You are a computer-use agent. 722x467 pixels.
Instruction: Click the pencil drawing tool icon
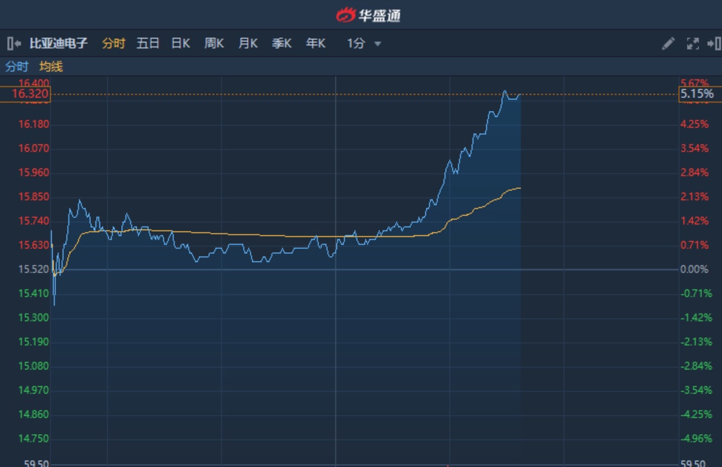pyautogui.click(x=668, y=44)
